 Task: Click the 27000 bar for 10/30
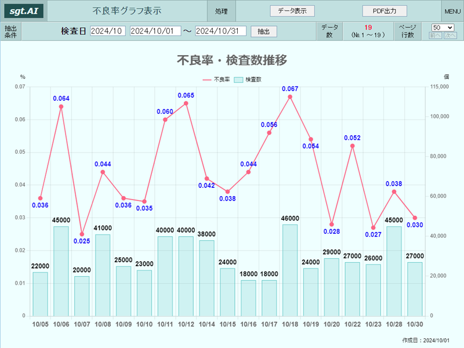click(415, 289)
